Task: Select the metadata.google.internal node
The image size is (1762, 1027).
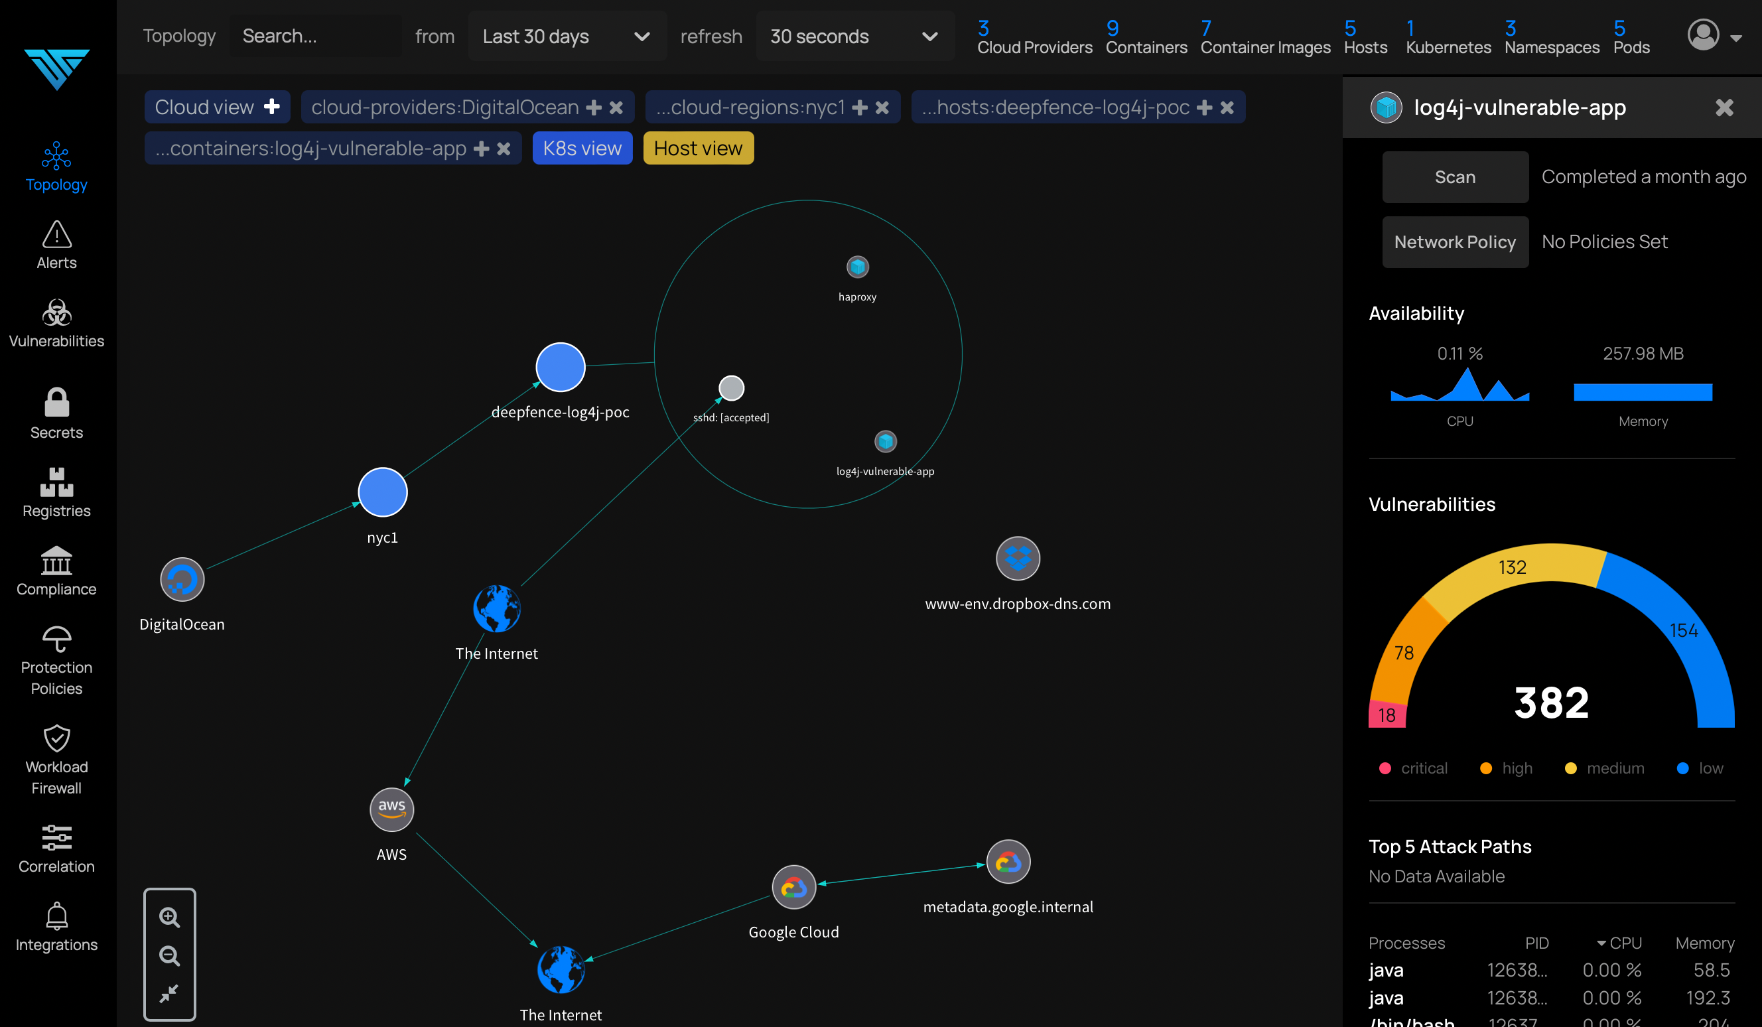Action: [1008, 862]
